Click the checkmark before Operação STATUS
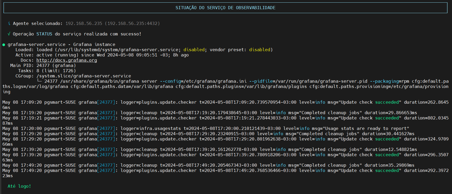This screenshot has width=452, height=194. pos(9,34)
